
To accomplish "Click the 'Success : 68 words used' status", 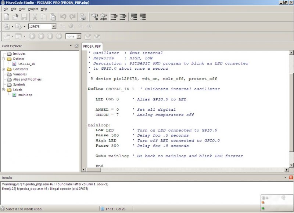I will (24, 209).
